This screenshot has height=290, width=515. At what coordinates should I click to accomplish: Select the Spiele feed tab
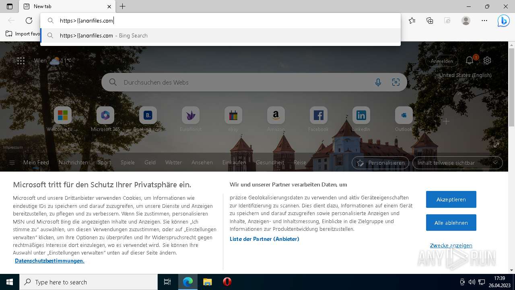pos(128,163)
